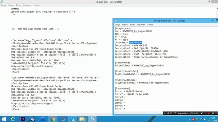Click the FolderToDel1 value line

point(139,65)
